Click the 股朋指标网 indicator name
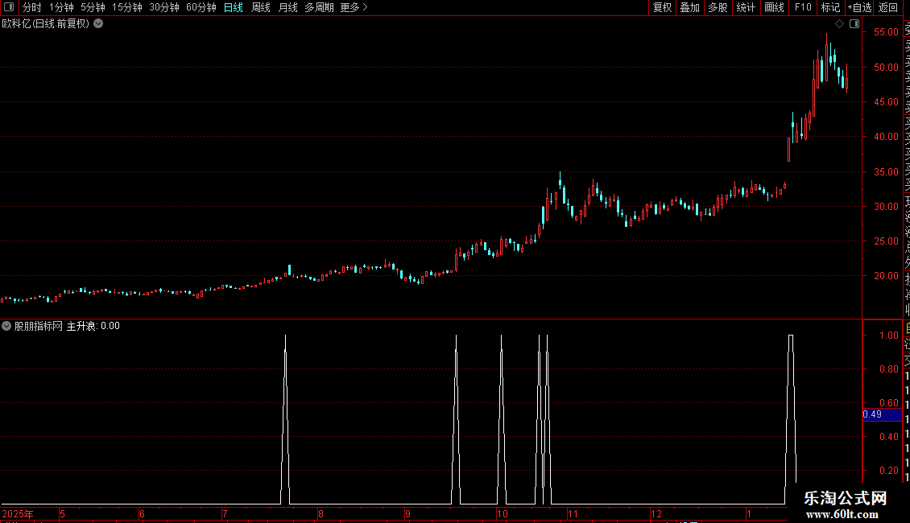 point(39,326)
